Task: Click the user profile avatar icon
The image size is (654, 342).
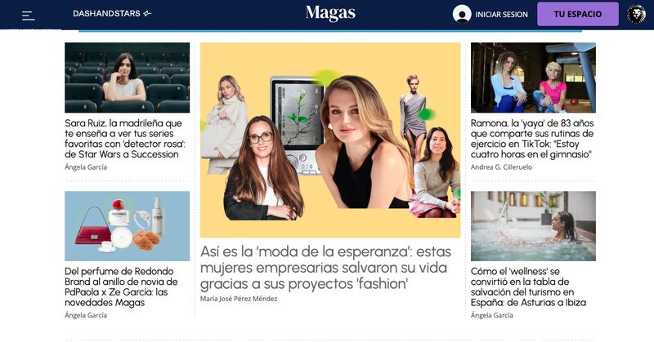Action: 462,14
